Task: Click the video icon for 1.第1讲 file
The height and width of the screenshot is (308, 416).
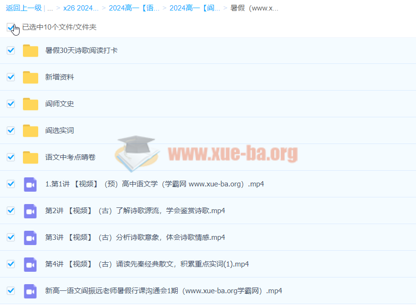Action: pos(31,184)
